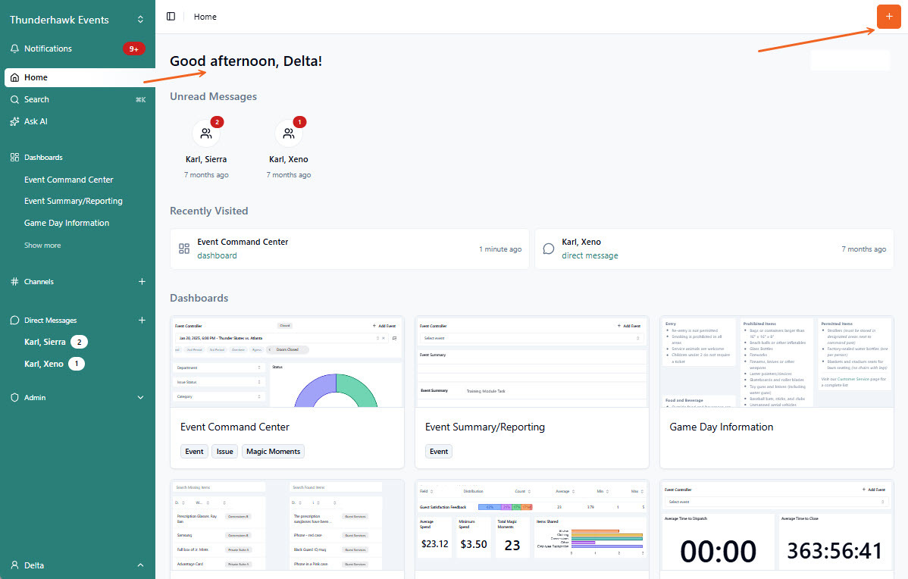Click the Home breadcrumb in header
Viewport: 908px width, 579px height.
coord(205,17)
